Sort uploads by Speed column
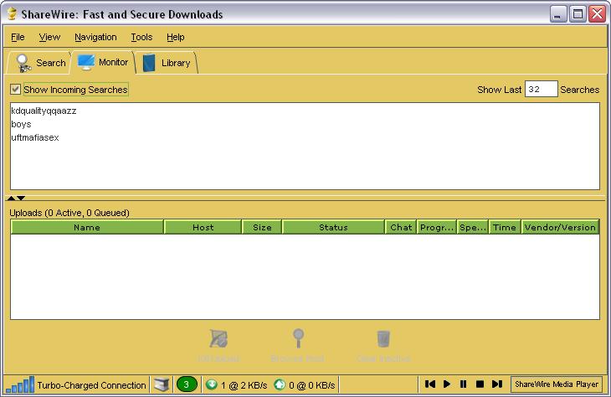The image size is (611, 397). click(x=473, y=227)
